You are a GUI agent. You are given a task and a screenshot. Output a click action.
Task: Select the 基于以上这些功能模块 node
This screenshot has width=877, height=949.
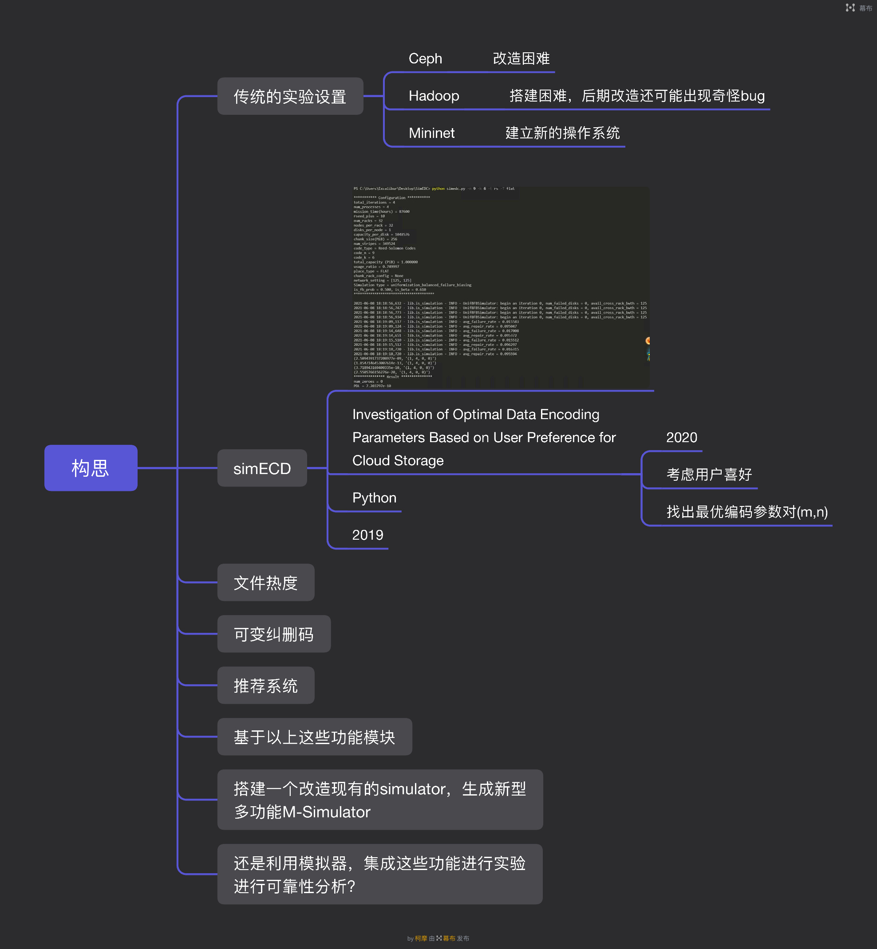point(314,737)
